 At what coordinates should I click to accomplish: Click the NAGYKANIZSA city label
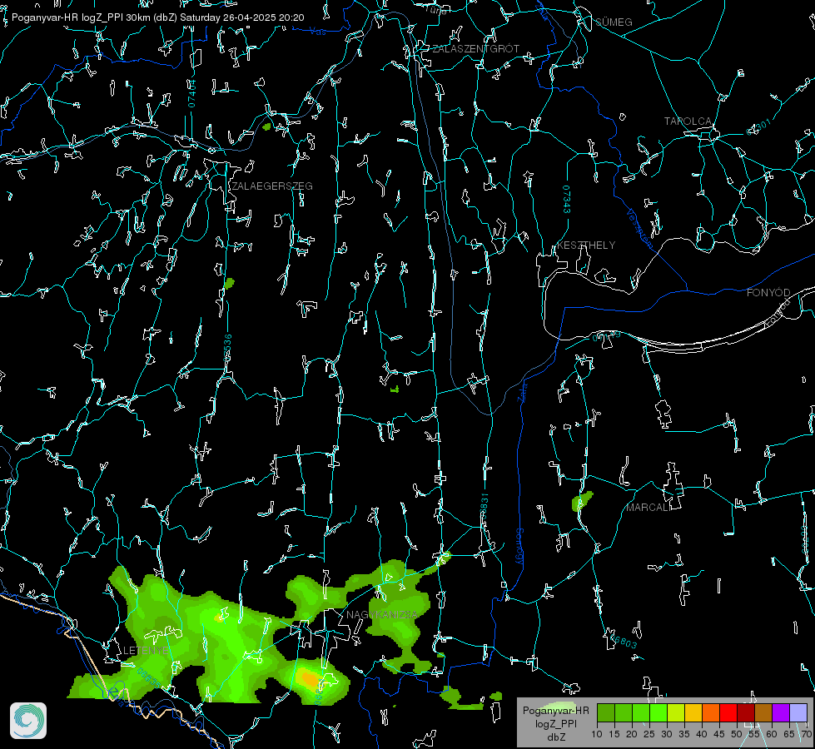tap(382, 615)
